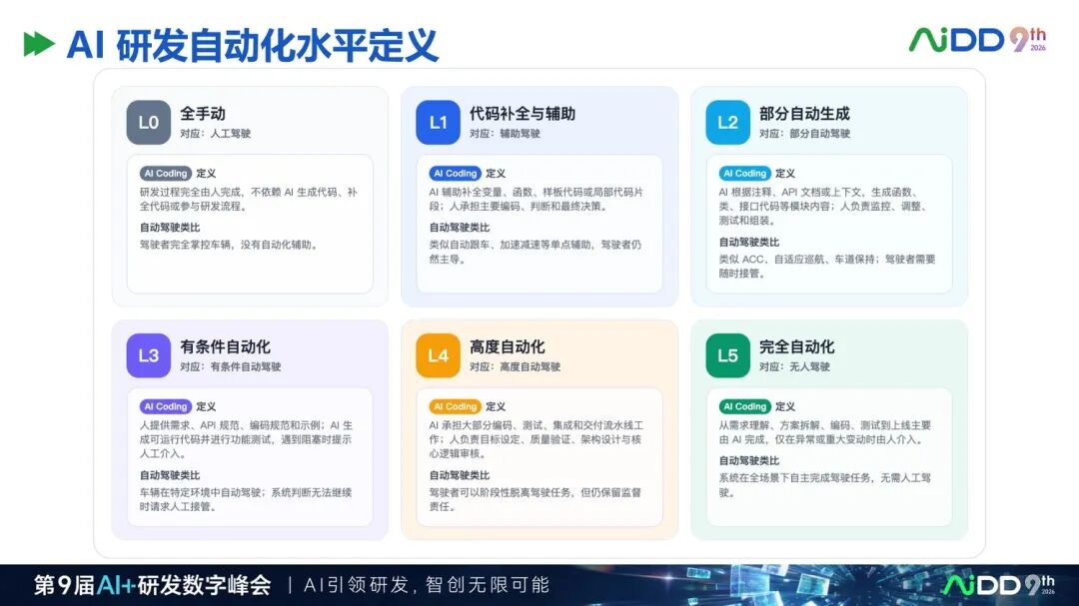Click L1 text starting AI 辅助补全变量
The width and height of the screenshot is (1079, 606).
(537, 199)
